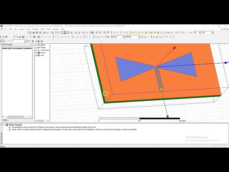Image resolution: width=229 pixels, height=172 pixels.
Task: Click the Zoom In magnifier icon
Action: click(83, 33)
